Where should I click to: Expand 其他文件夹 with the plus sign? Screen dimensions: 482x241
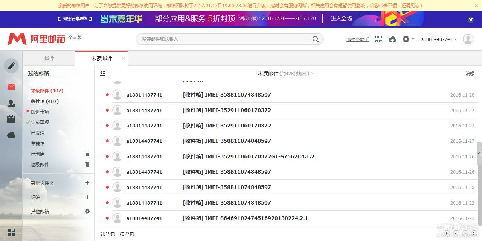tap(87, 183)
